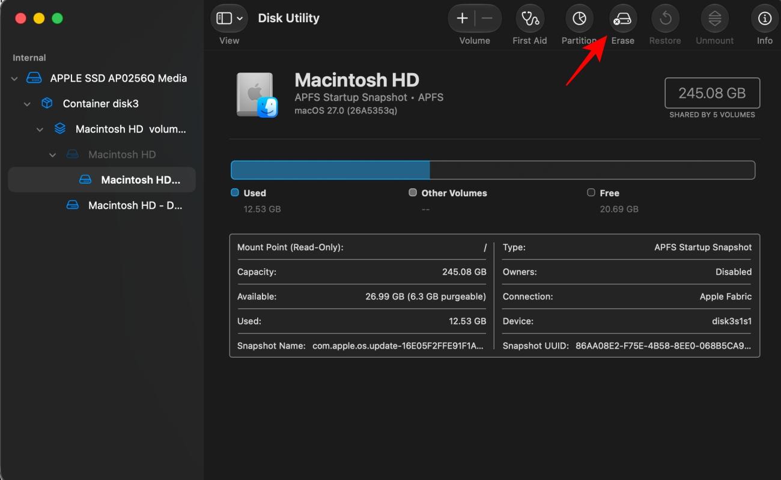This screenshot has height=480, width=781.
Task: Click the Type value APFS Startup Snapshot
Action: coord(703,247)
